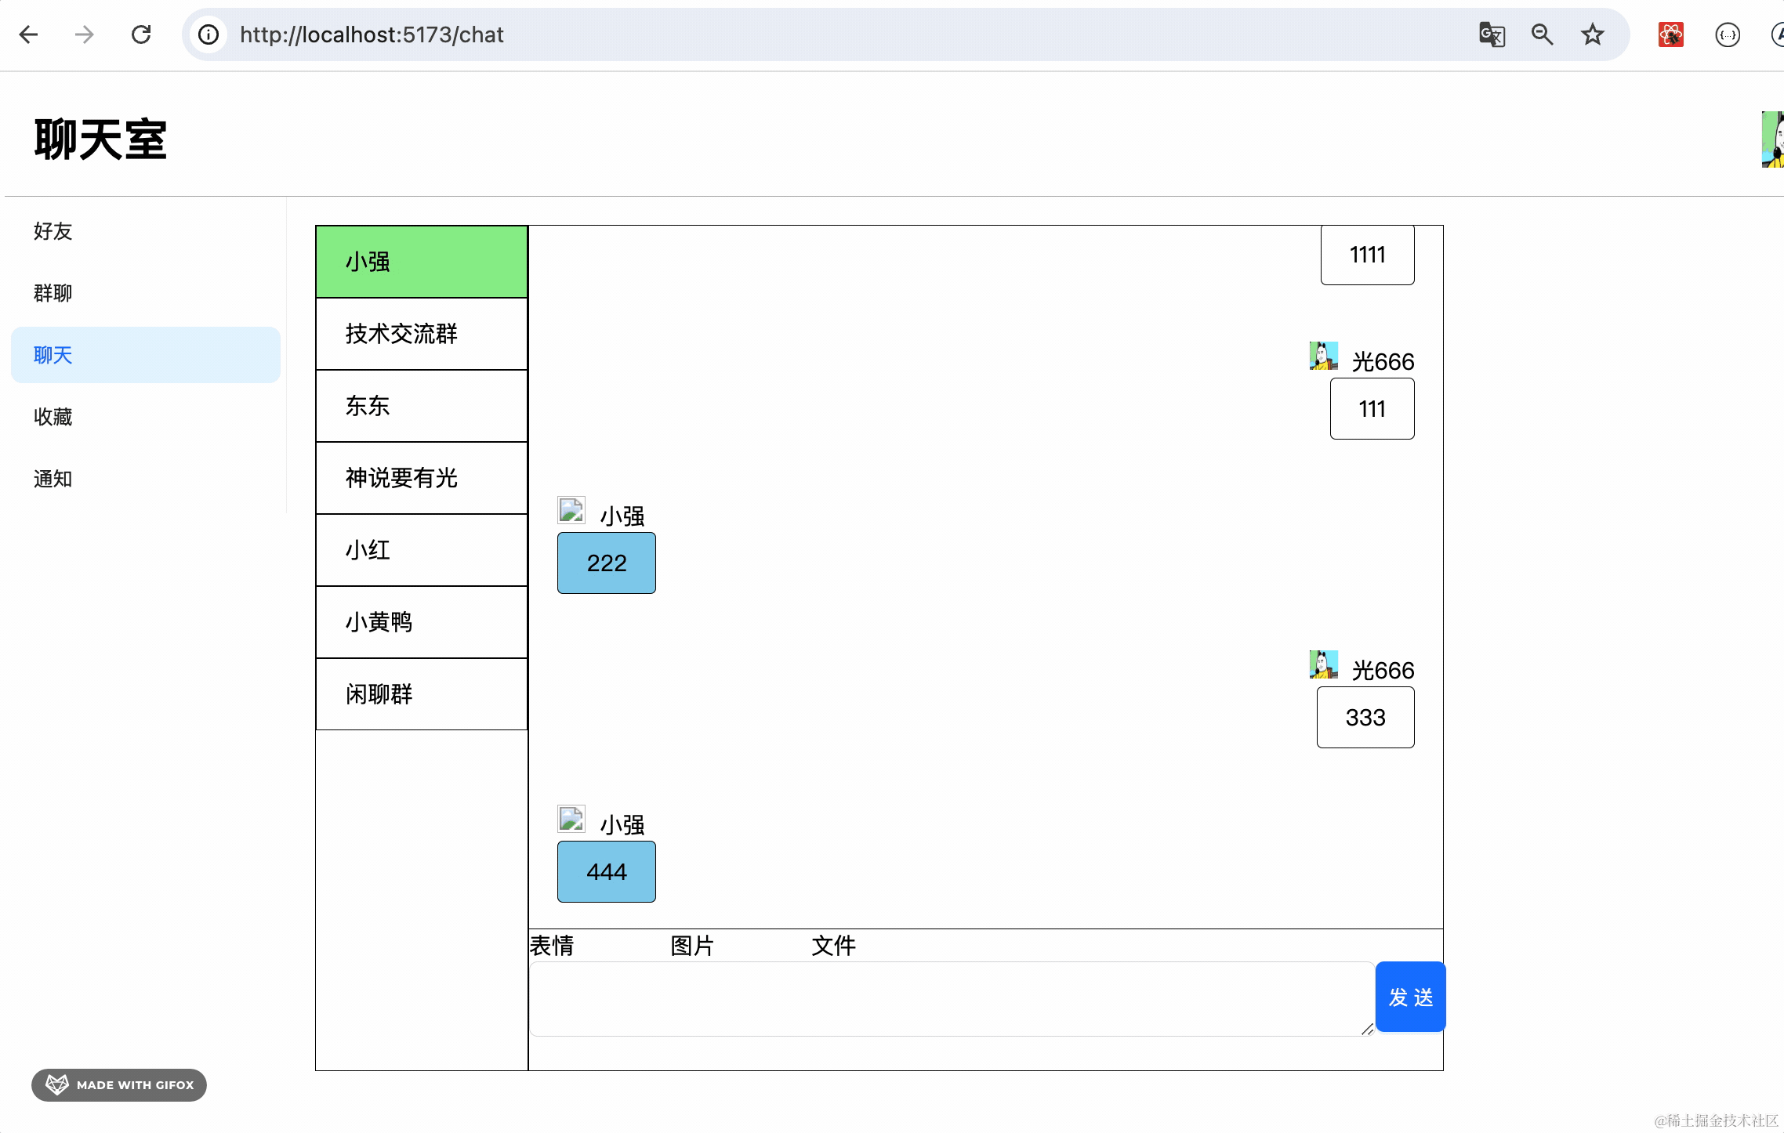Click the zoom magnifier icon
Screen dimensions: 1784x1133
1542,34
